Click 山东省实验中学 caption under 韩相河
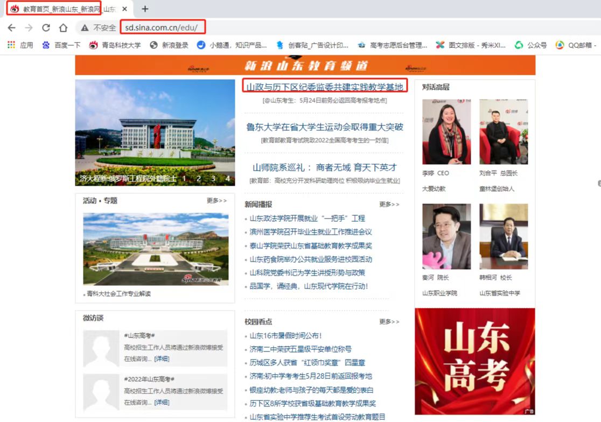 (500, 293)
